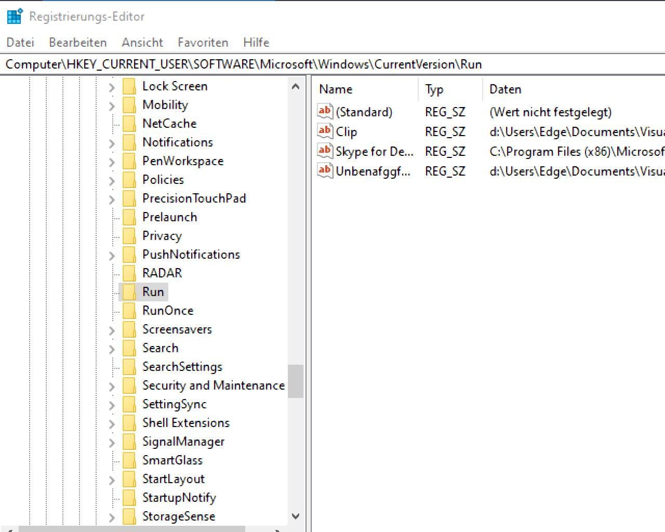Click the Prelaunch folder icon
The width and height of the screenshot is (665, 532).
point(129,217)
